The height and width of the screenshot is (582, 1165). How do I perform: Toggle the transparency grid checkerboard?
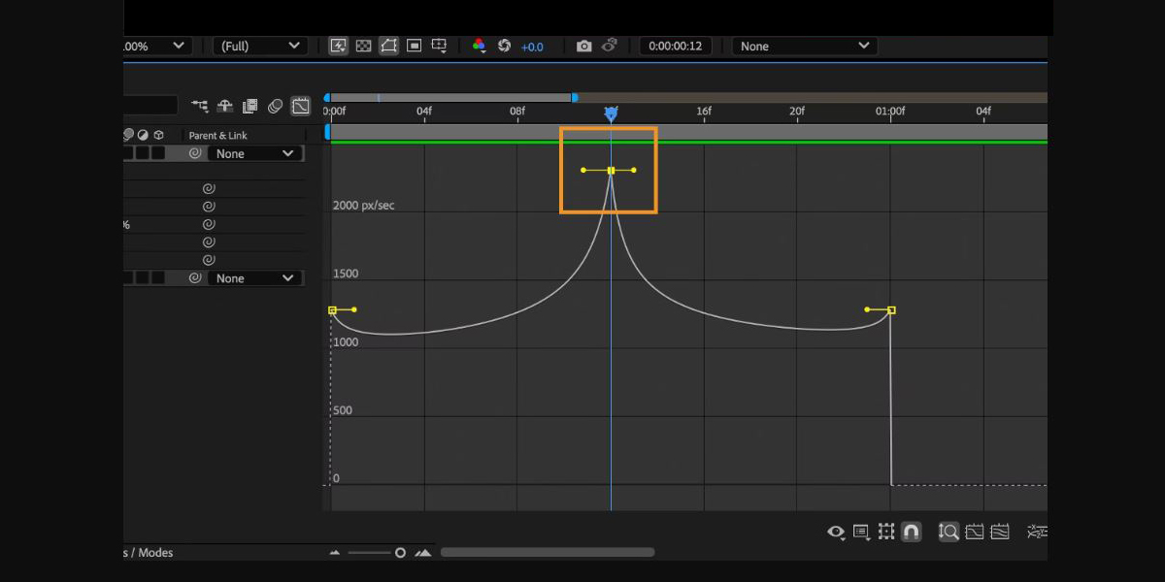[x=363, y=46]
